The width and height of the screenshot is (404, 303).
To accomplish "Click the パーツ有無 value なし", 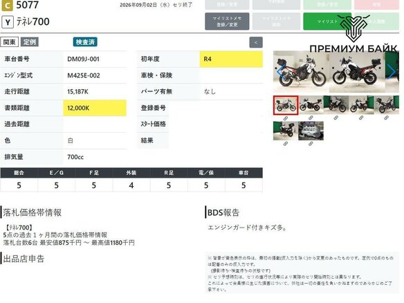I will pos(210,91).
